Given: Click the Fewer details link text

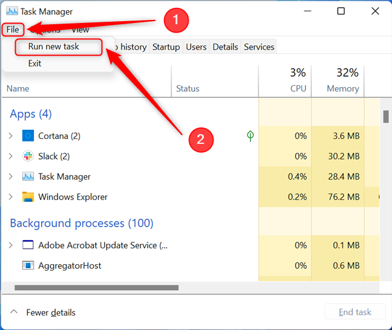Looking at the screenshot, I should click(x=51, y=312).
